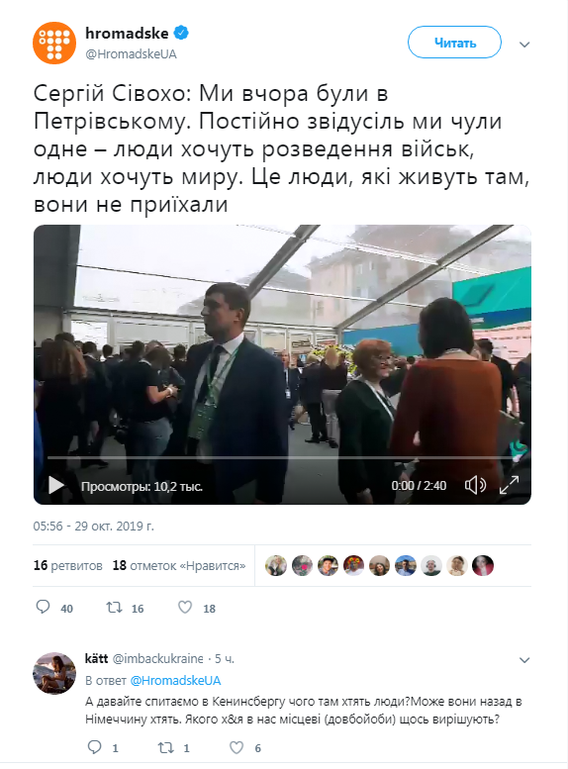Image resolution: width=568 pixels, height=769 pixels.
Task: Open the tweet options chevron near the Читать button
Action: (x=524, y=45)
